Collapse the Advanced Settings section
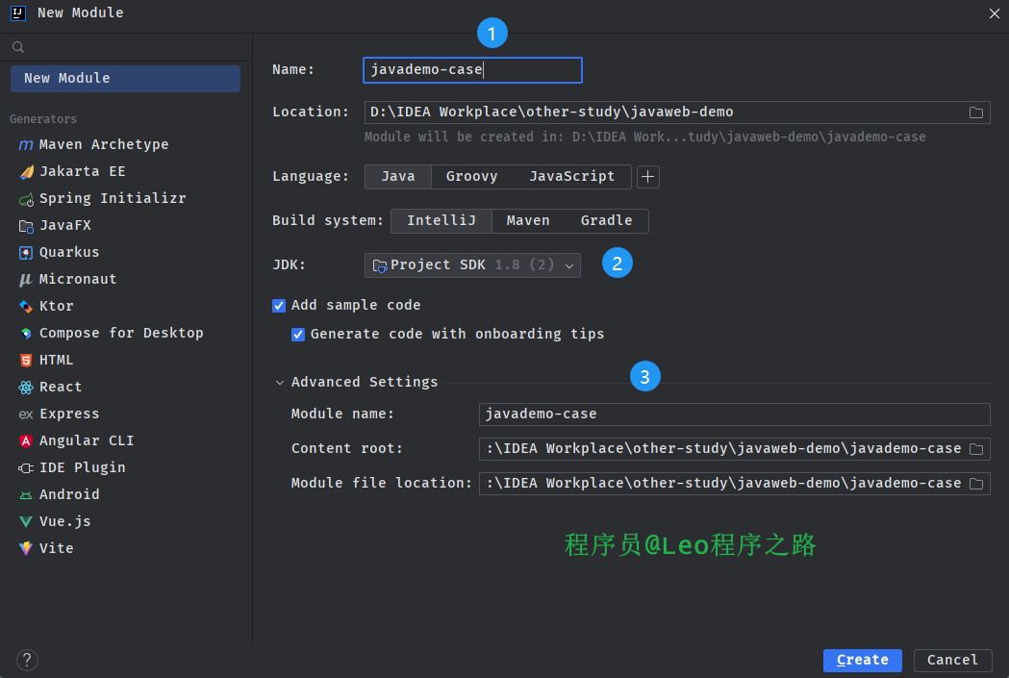Viewport: 1009px width, 678px height. tap(281, 383)
